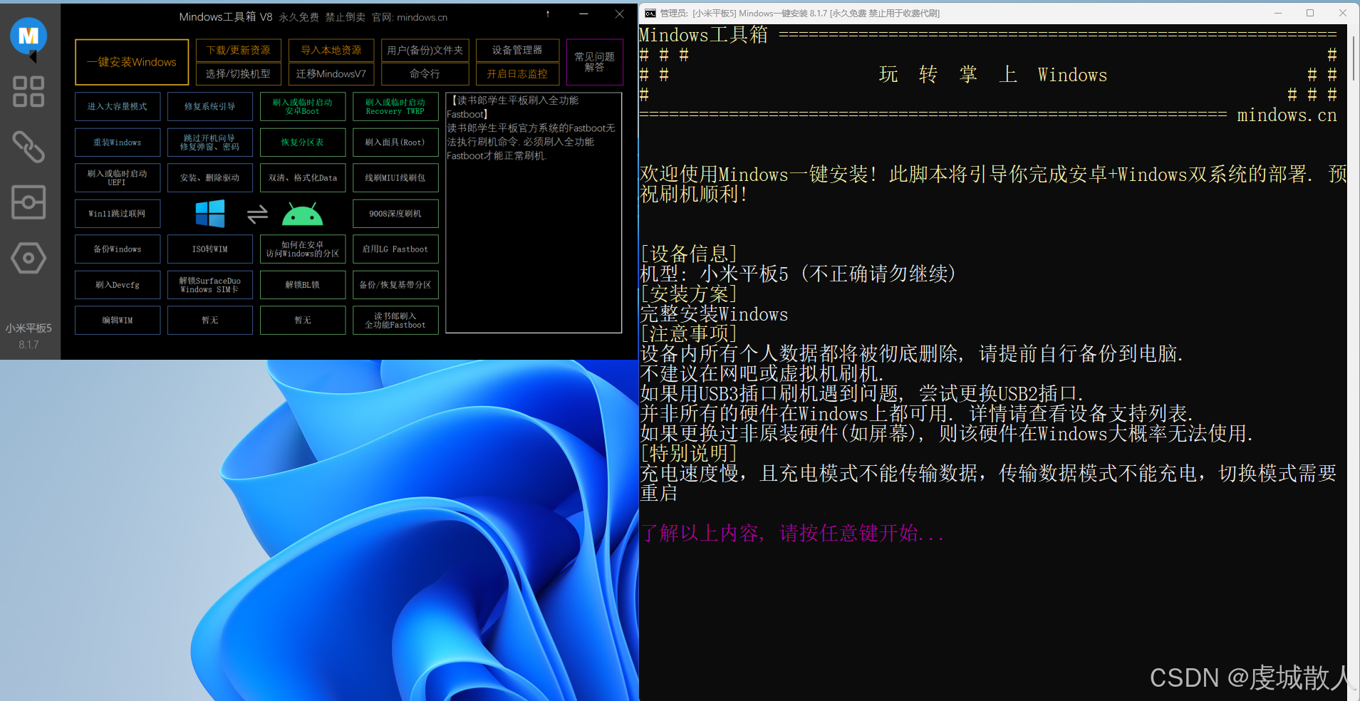This screenshot has height=701, width=1360.
Task: Click 读书郎刷入全功能Fastboot button
Action: pos(395,321)
